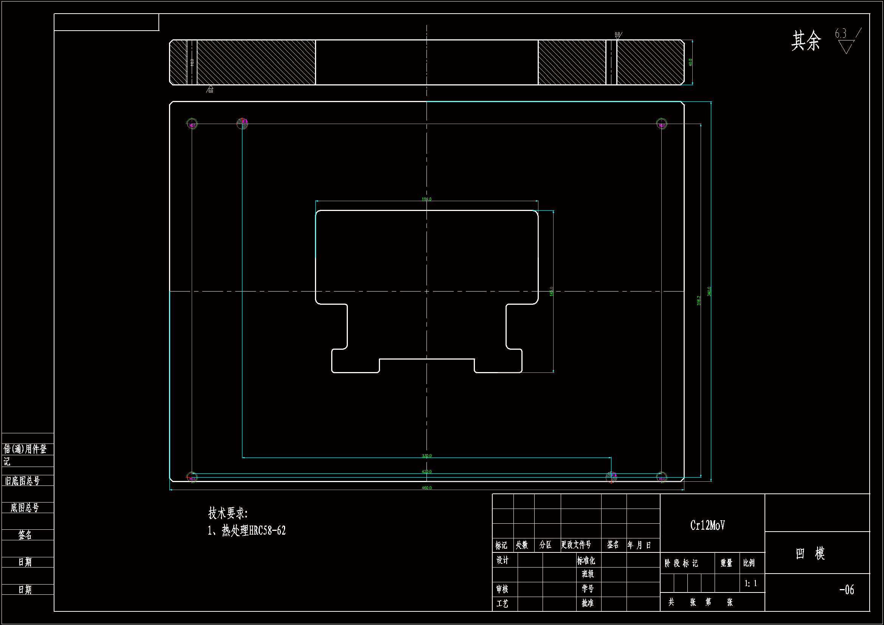This screenshot has width=884, height=625.
Task: Click the 0.8 roughness symbol under section view
Action: click(210, 90)
